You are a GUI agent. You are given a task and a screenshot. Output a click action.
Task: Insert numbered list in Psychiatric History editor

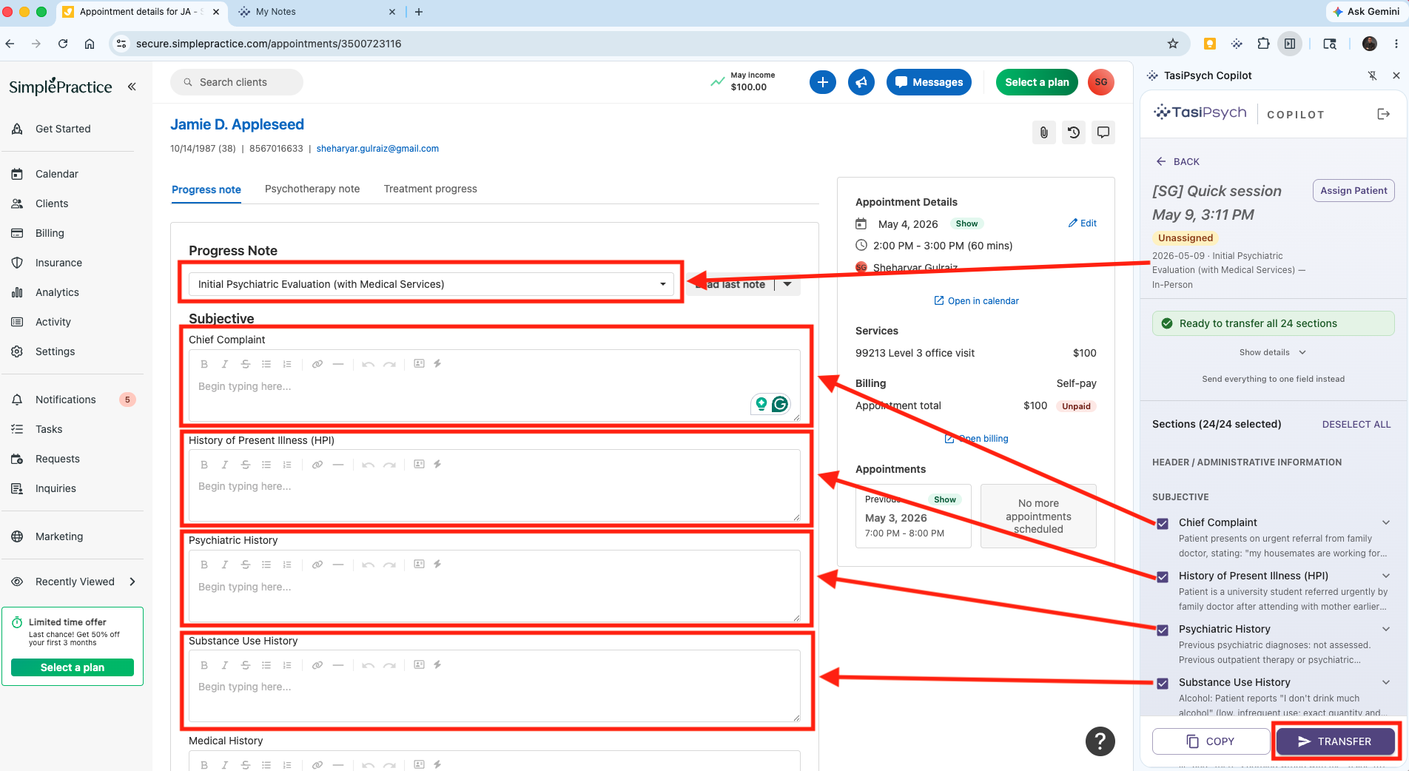point(287,565)
